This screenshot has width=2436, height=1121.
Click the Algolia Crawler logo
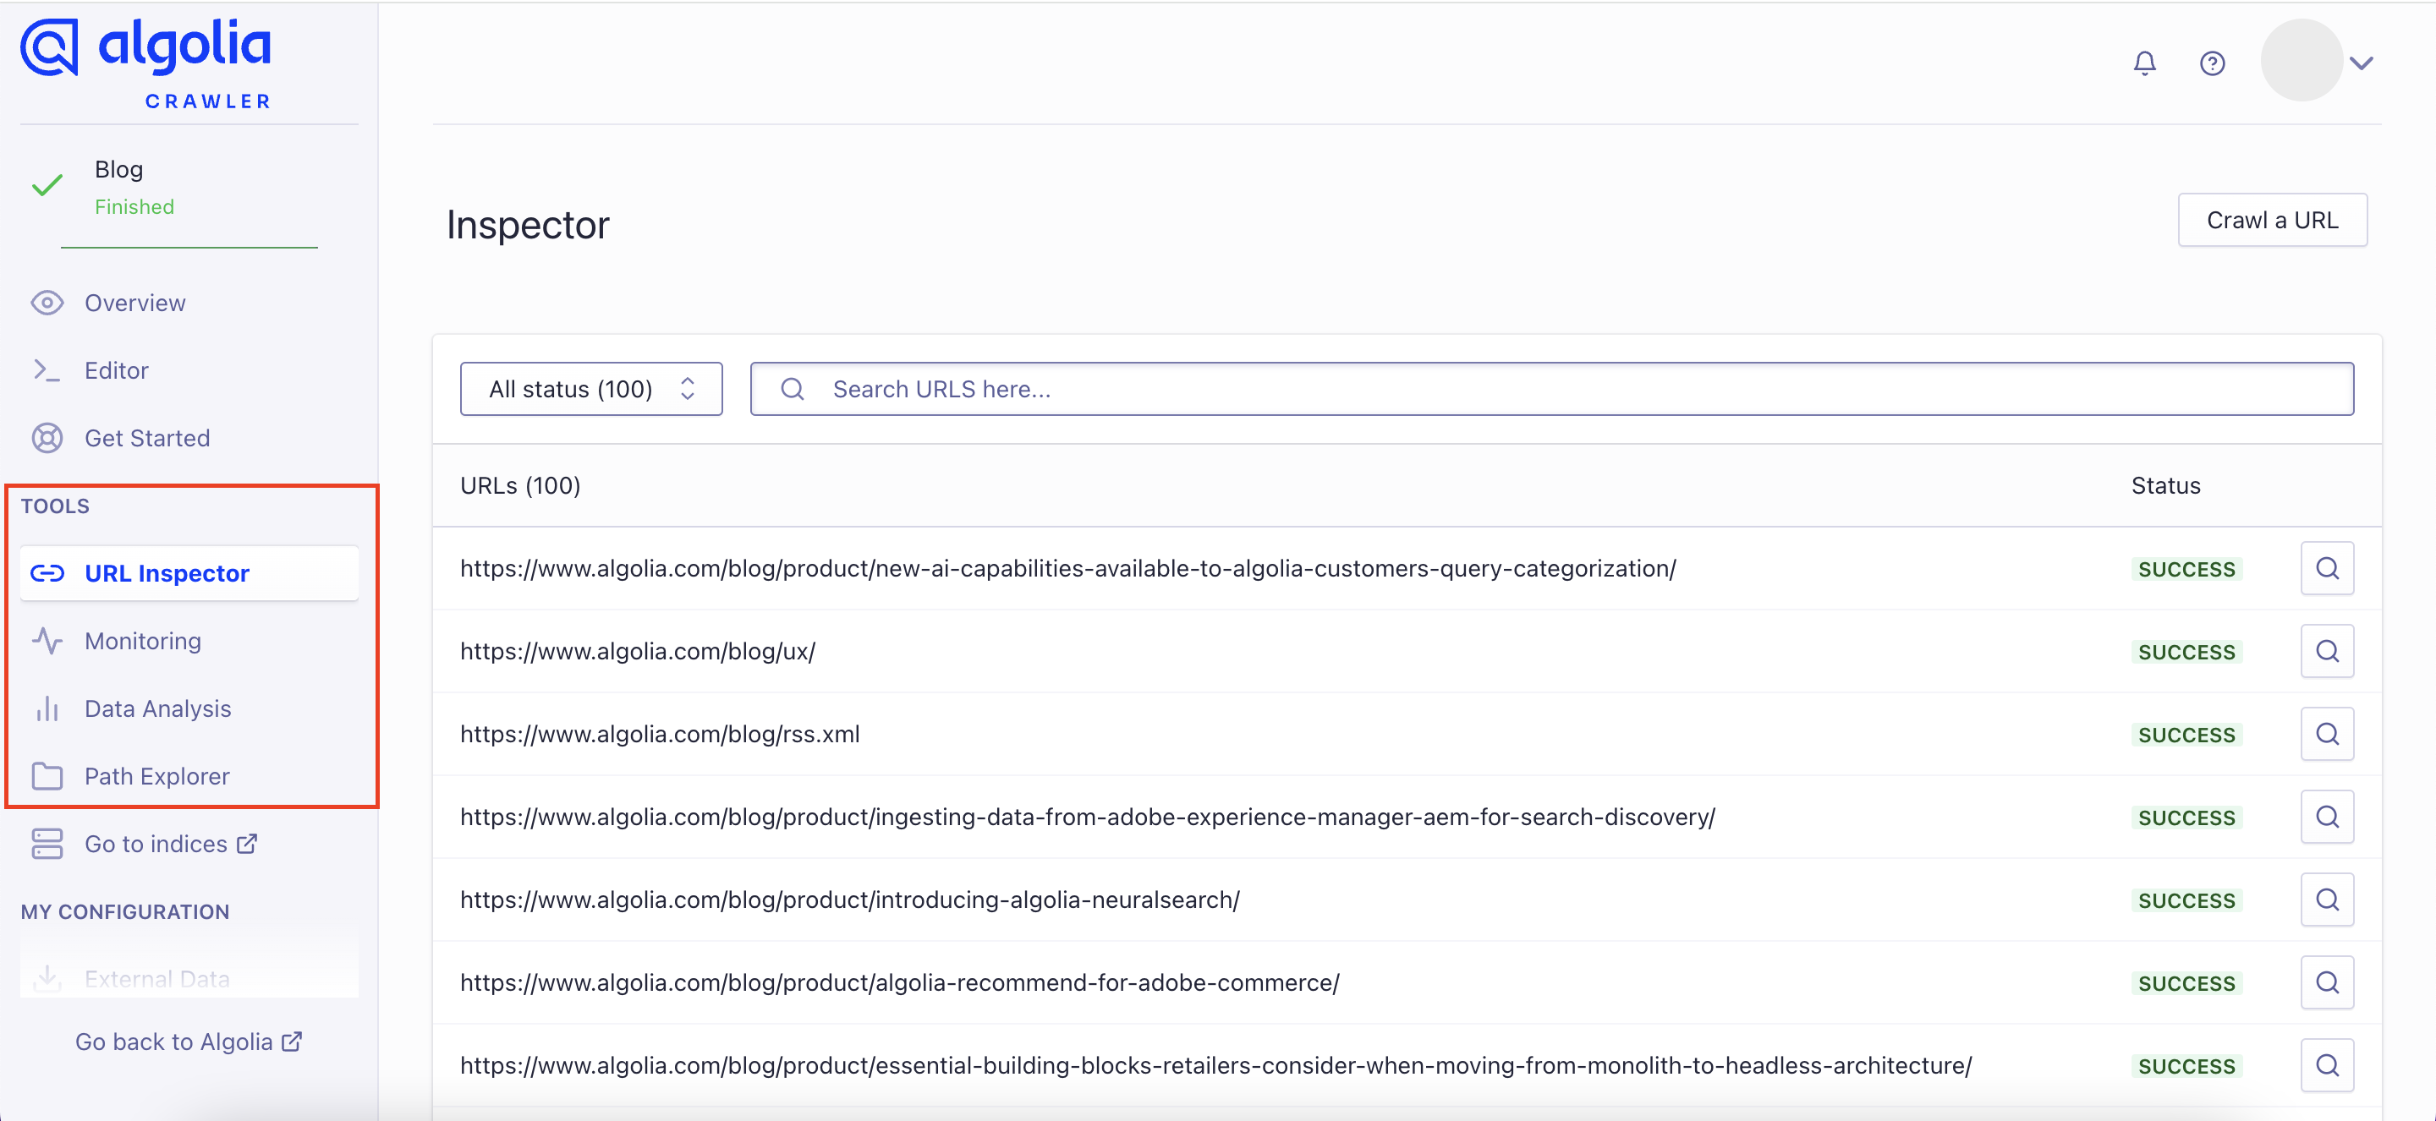146,63
